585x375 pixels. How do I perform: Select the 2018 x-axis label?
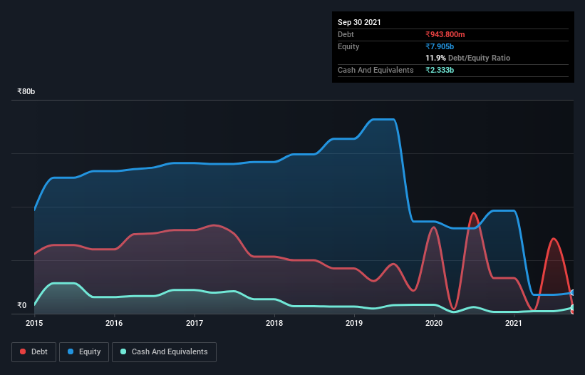point(274,323)
